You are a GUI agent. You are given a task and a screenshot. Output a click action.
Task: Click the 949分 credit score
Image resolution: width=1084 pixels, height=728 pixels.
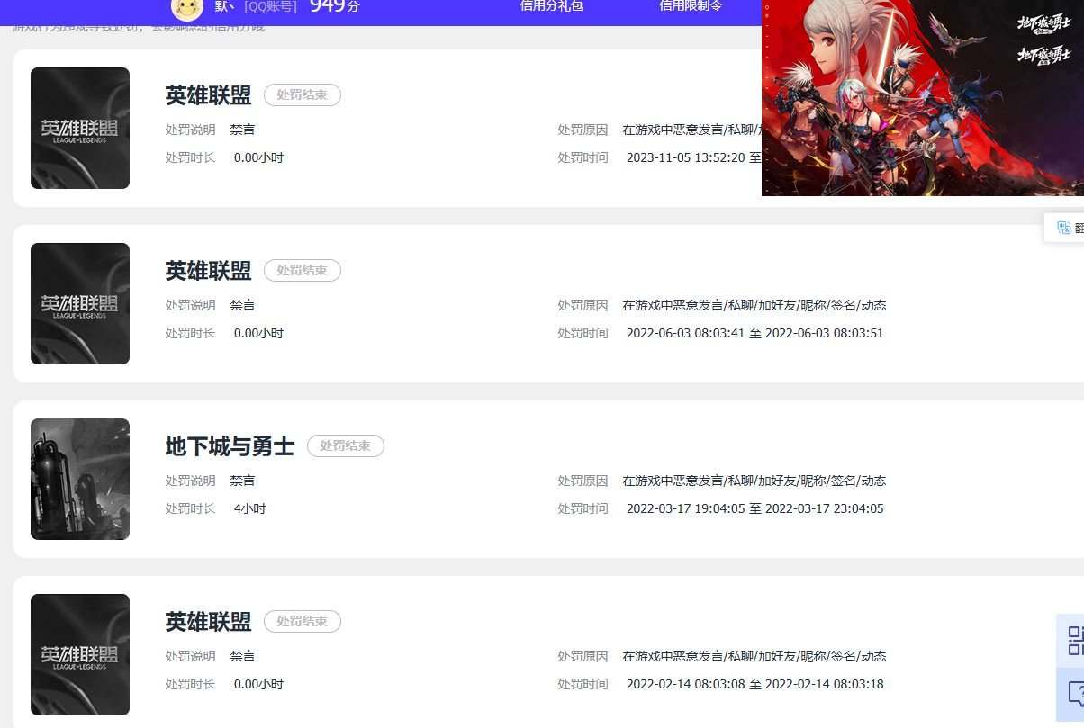coord(334,6)
